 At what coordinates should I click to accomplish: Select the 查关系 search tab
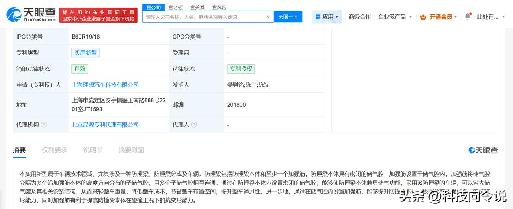coord(197,7)
